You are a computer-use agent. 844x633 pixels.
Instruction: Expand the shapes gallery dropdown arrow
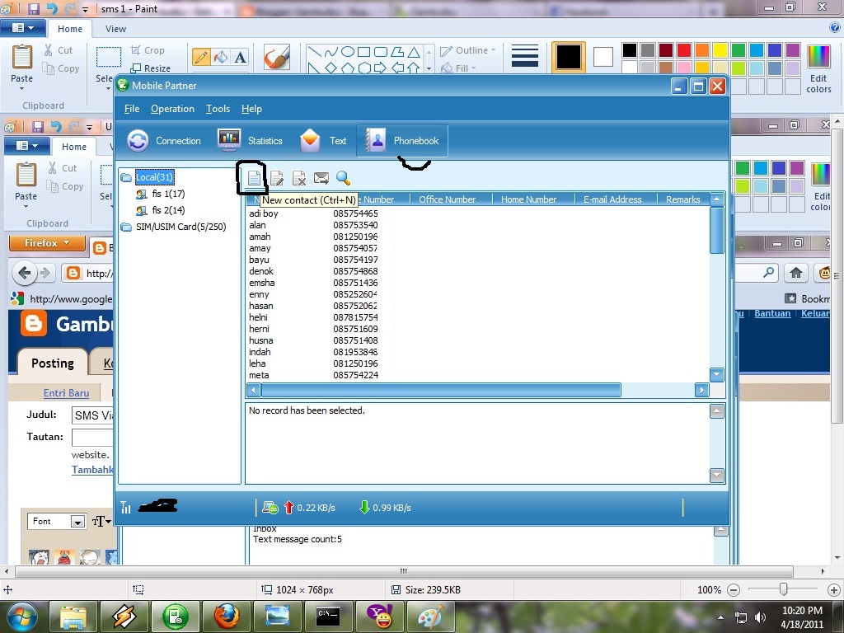[429, 68]
